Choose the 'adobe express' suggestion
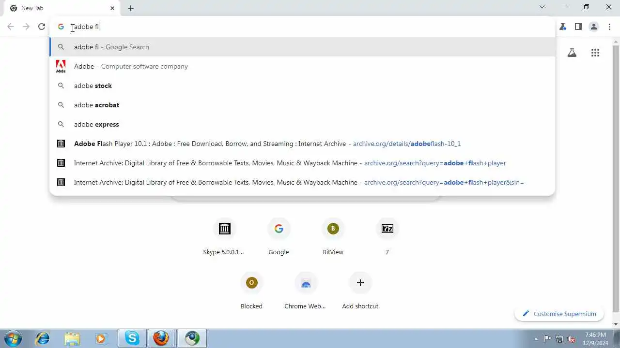Viewport: 620px width, 348px height. [x=302, y=124]
